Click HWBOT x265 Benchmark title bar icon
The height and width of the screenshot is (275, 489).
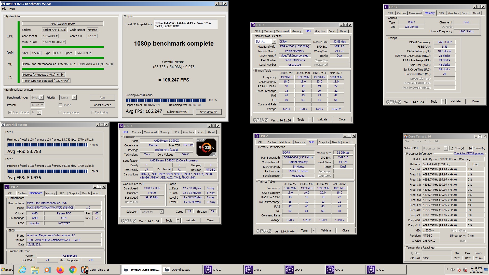click(x=3, y=4)
